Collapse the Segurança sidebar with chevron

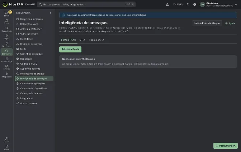[x=50, y=13]
